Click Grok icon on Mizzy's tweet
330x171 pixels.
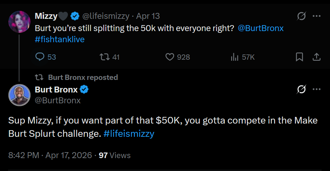[x=301, y=16]
